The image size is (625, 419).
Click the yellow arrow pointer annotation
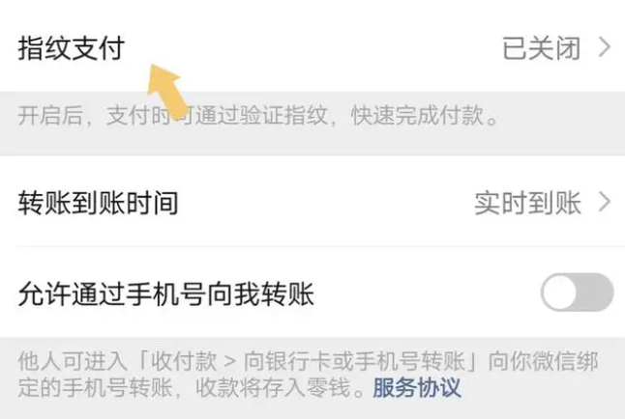[167, 91]
